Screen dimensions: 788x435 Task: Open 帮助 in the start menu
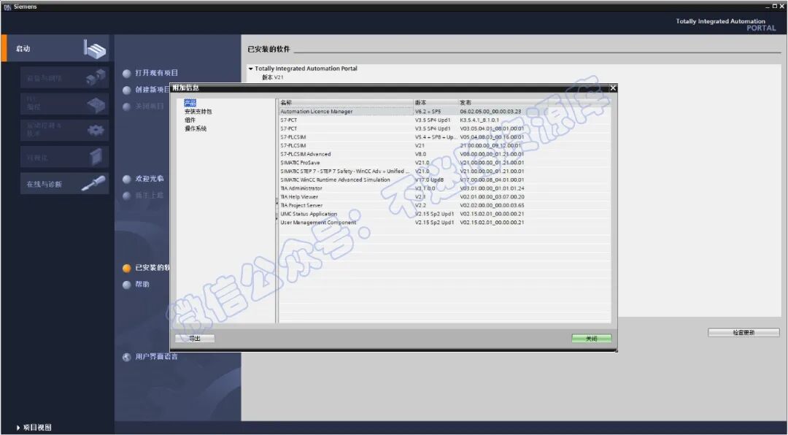142,284
